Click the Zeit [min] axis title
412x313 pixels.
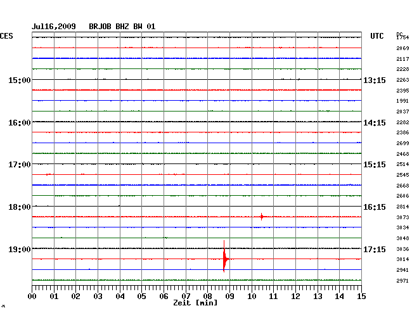pyautogui.click(x=195, y=303)
